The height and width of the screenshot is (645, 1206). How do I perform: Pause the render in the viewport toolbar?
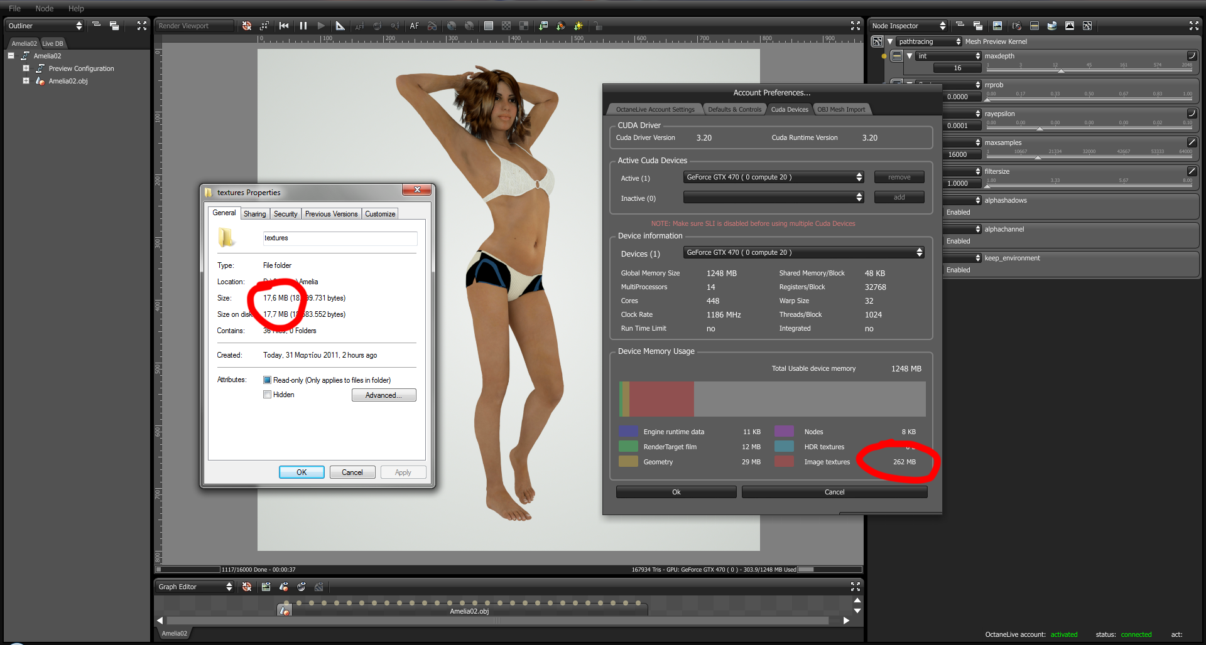pyautogui.click(x=303, y=26)
